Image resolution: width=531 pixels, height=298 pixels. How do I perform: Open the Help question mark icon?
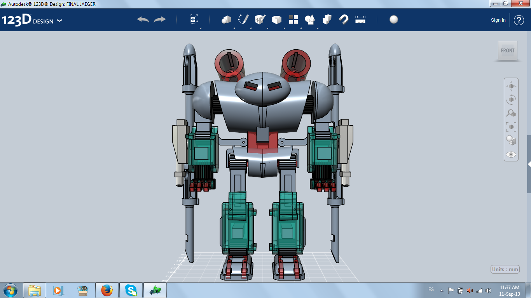[519, 20]
